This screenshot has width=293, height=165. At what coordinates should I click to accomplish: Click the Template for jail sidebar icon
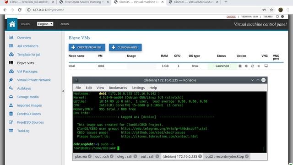(11, 54)
